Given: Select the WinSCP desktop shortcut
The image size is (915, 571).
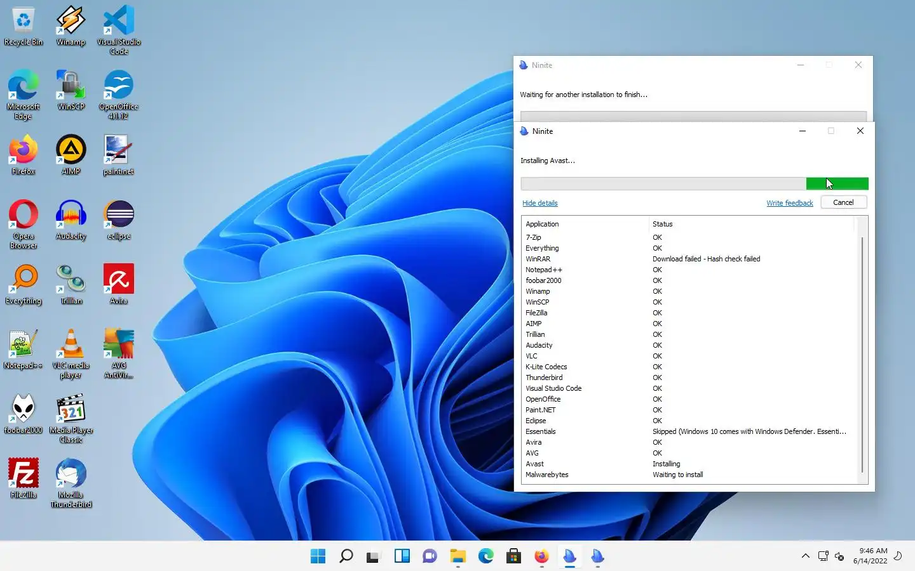Looking at the screenshot, I should point(71,91).
